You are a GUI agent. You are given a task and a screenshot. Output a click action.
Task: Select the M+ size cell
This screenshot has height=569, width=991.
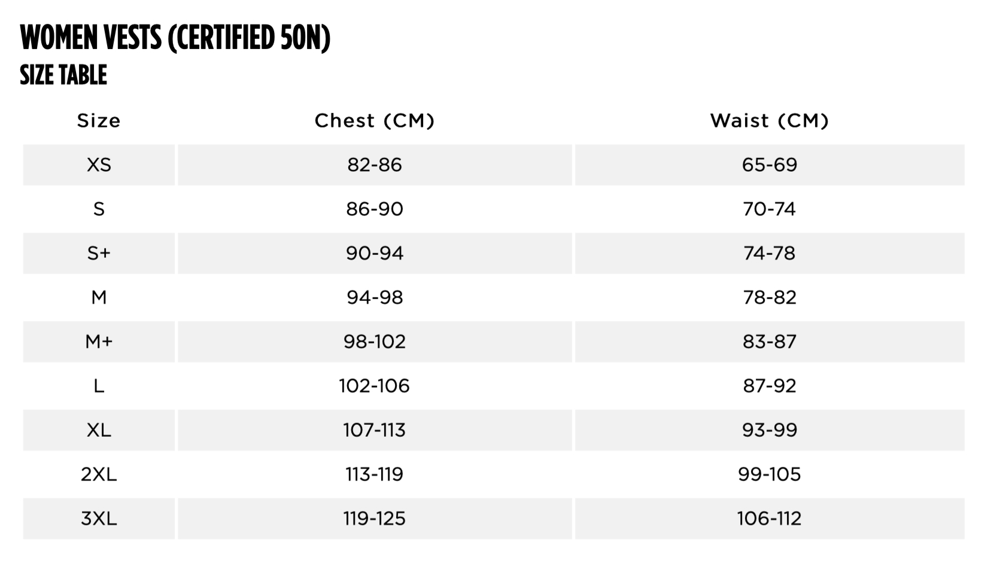coord(99,342)
